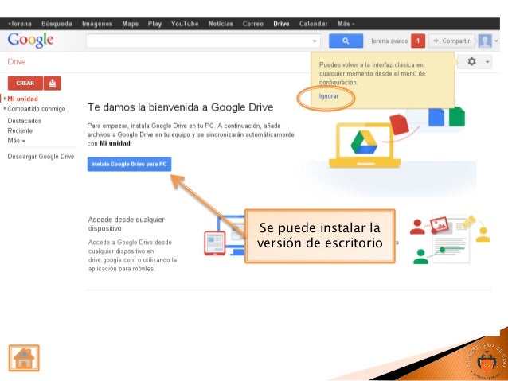
Task: Open Correo in the top bar
Action: tap(253, 24)
